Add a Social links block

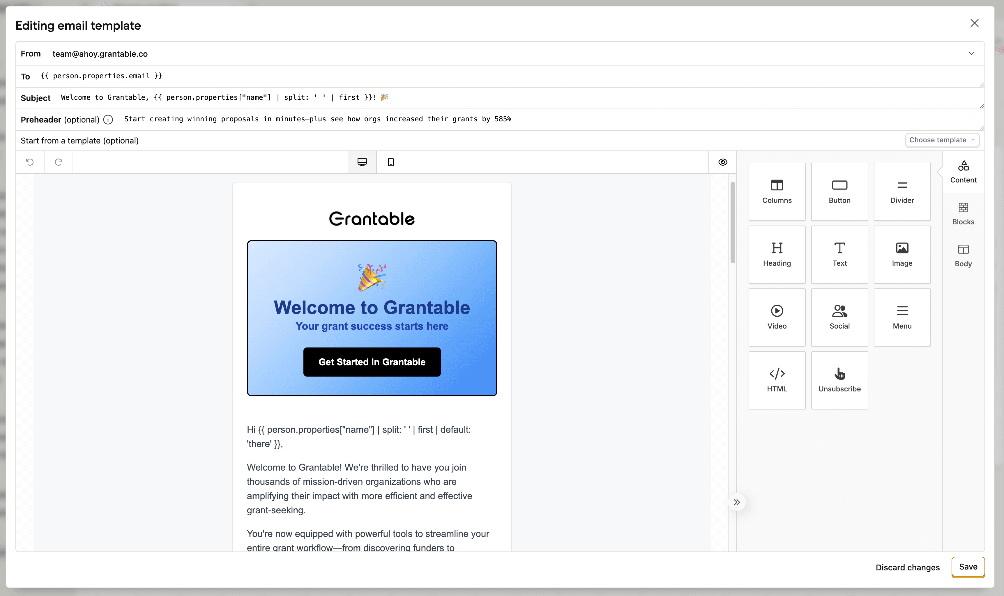pos(839,317)
